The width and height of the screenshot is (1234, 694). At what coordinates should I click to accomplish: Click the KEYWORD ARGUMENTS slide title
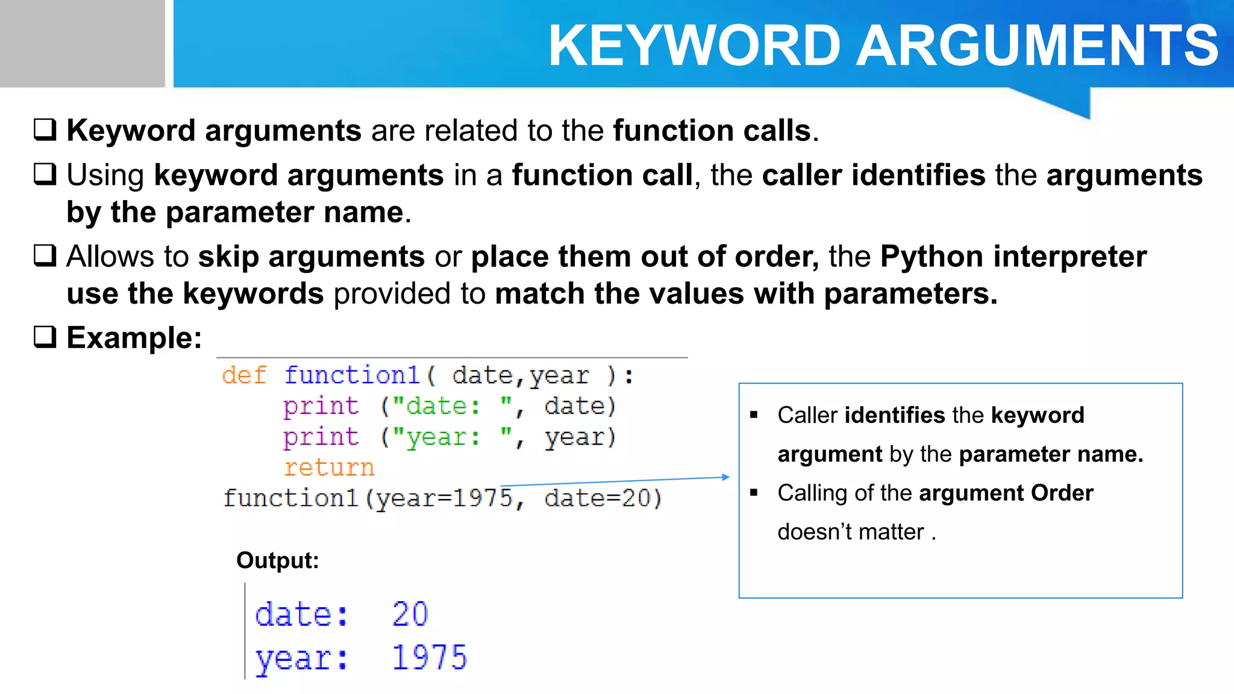pos(883,46)
